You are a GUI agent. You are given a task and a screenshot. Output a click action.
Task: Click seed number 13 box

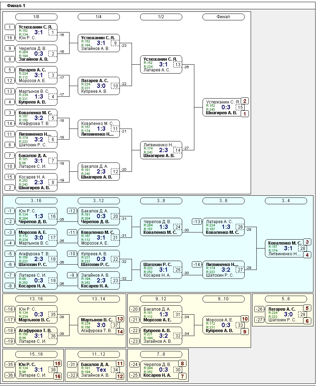click(10, 91)
